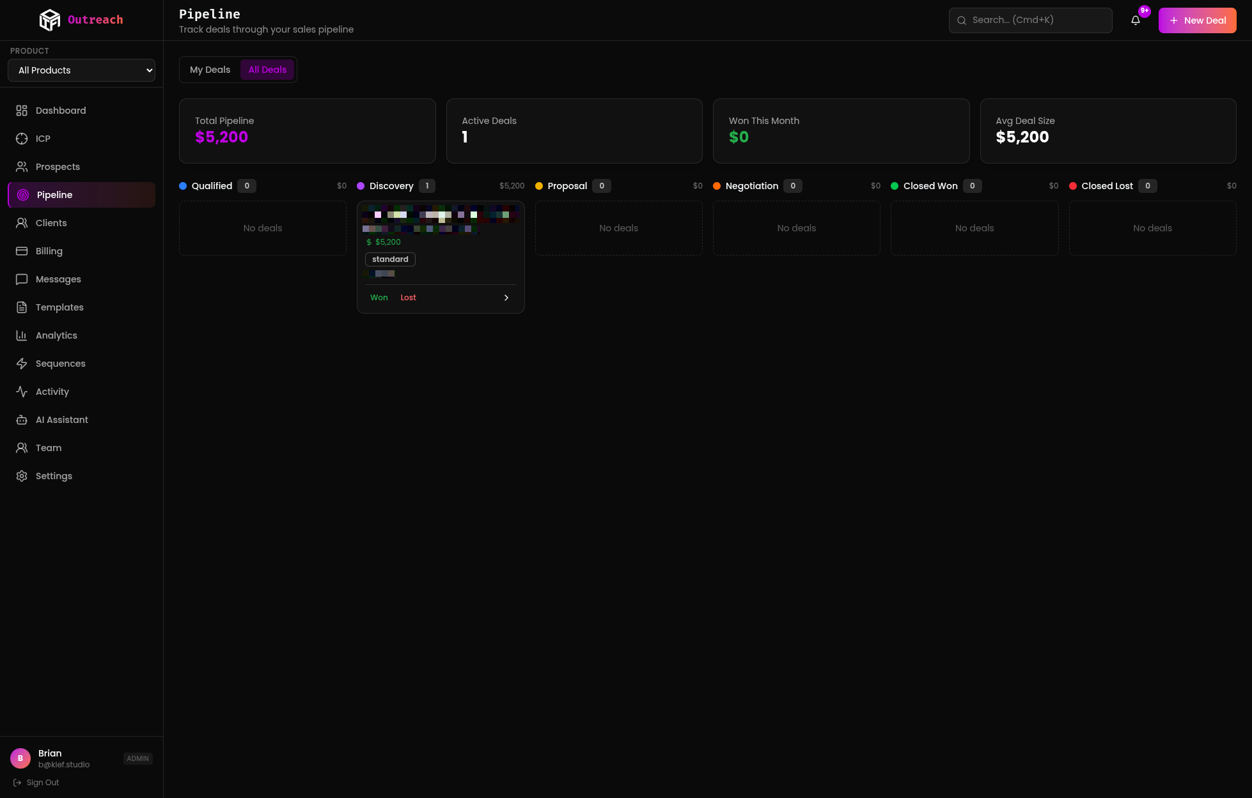
Task: Click the search bar
Action: [x=1030, y=20]
